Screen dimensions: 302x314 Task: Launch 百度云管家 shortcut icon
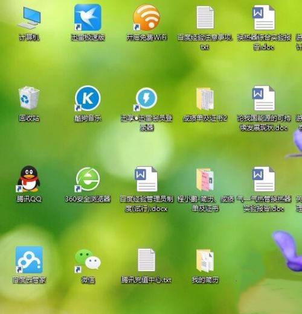pyautogui.click(x=29, y=260)
